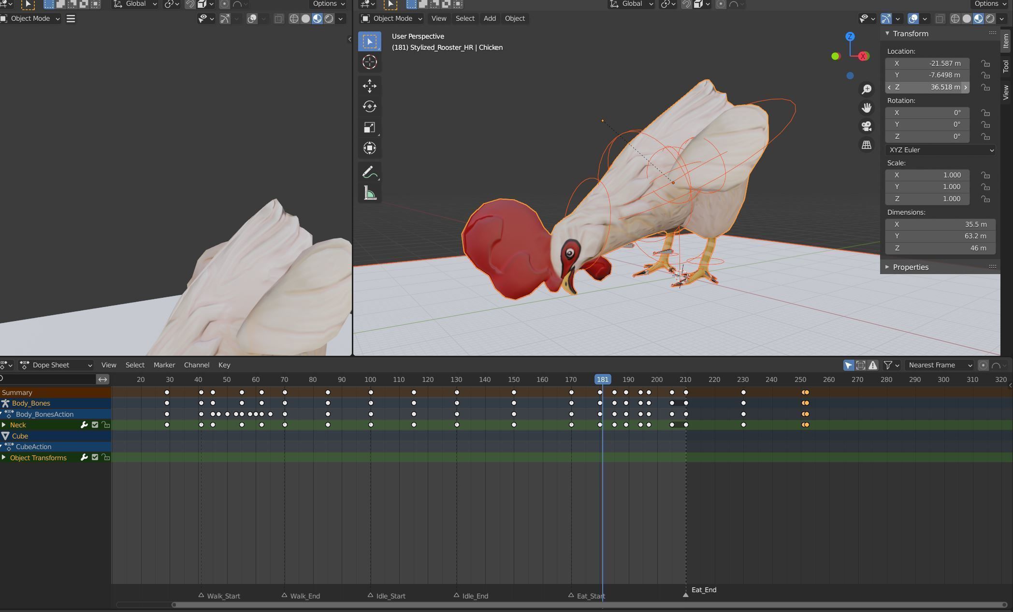
Task: Choose the Scale tool
Action: (370, 127)
